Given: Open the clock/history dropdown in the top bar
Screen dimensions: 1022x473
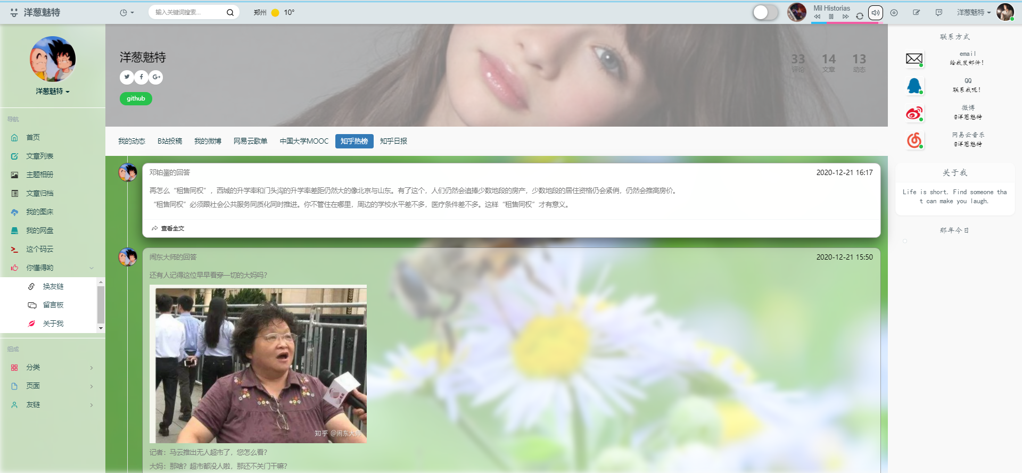Looking at the screenshot, I should tap(127, 12).
